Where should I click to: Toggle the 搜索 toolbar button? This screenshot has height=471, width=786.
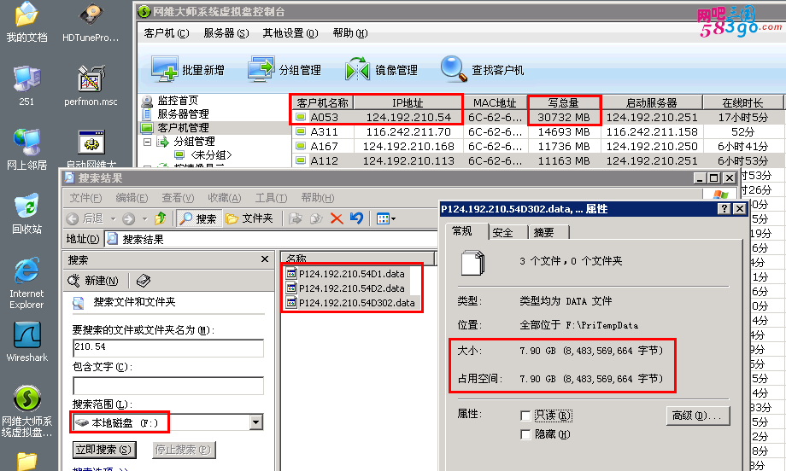pyautogui.click(x=198, y=218)
